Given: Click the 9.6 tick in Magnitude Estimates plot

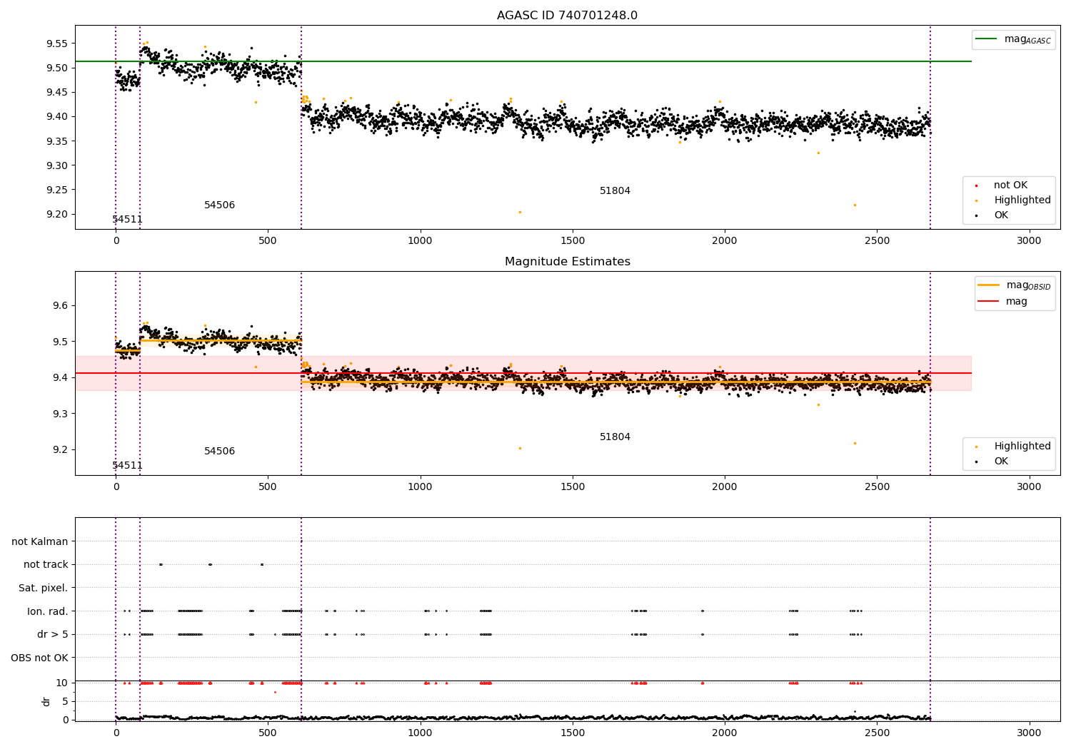Looking at the screenshot, I should point(59,306).
